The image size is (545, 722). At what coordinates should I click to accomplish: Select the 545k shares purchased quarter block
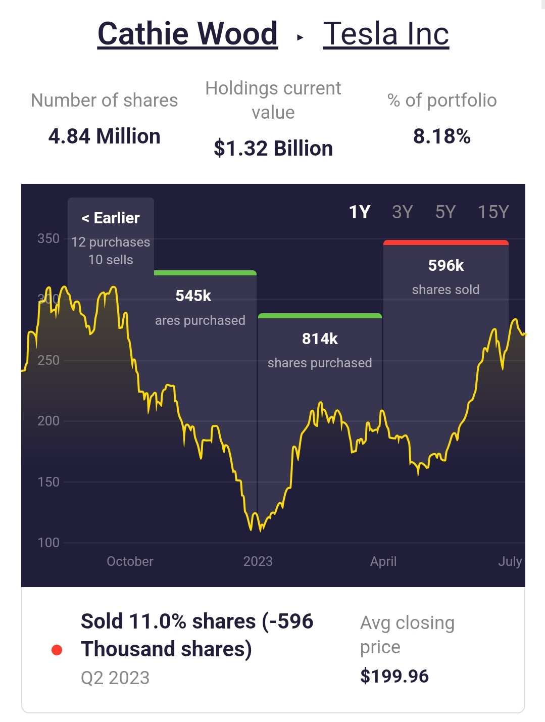tap(200, 308)
